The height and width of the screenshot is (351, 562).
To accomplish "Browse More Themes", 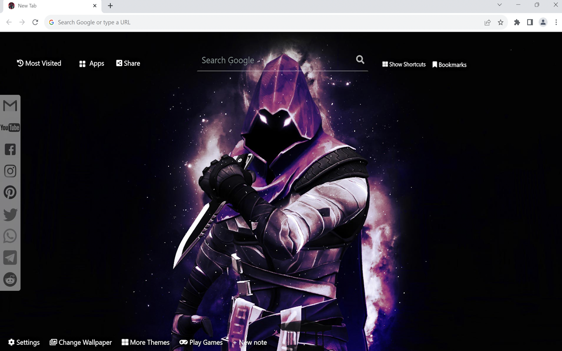I will (146, 342).
